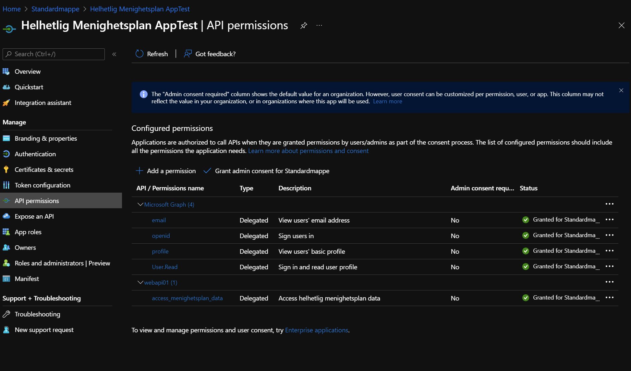Collapse the Microsoft Graph permissions group

click(x=140, y=204)
